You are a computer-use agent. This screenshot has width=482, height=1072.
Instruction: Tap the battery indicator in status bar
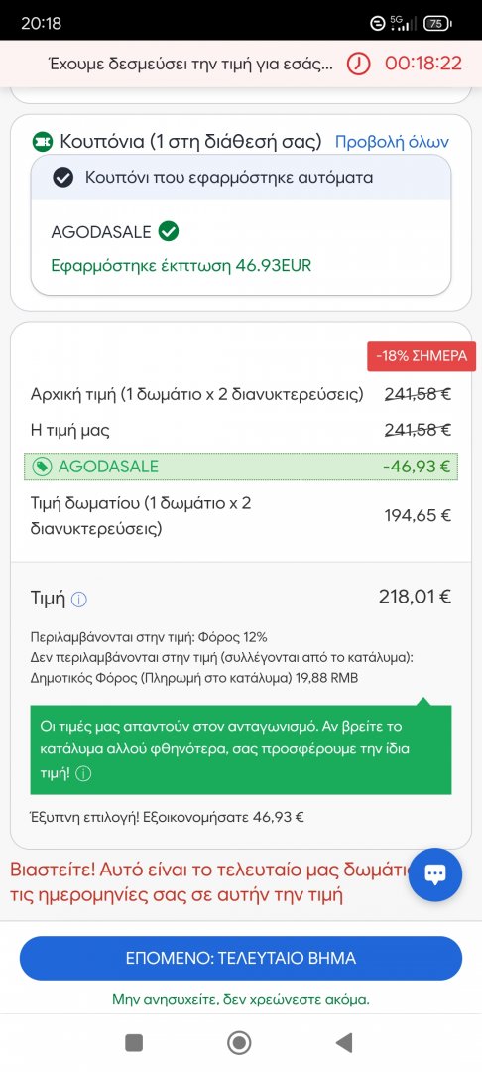[437, 23]
